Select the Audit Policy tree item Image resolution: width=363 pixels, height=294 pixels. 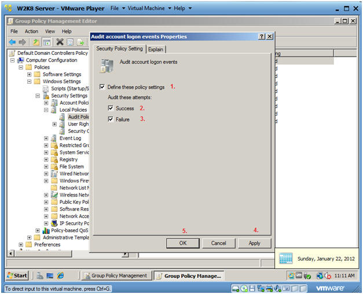[x=79, y=117]
